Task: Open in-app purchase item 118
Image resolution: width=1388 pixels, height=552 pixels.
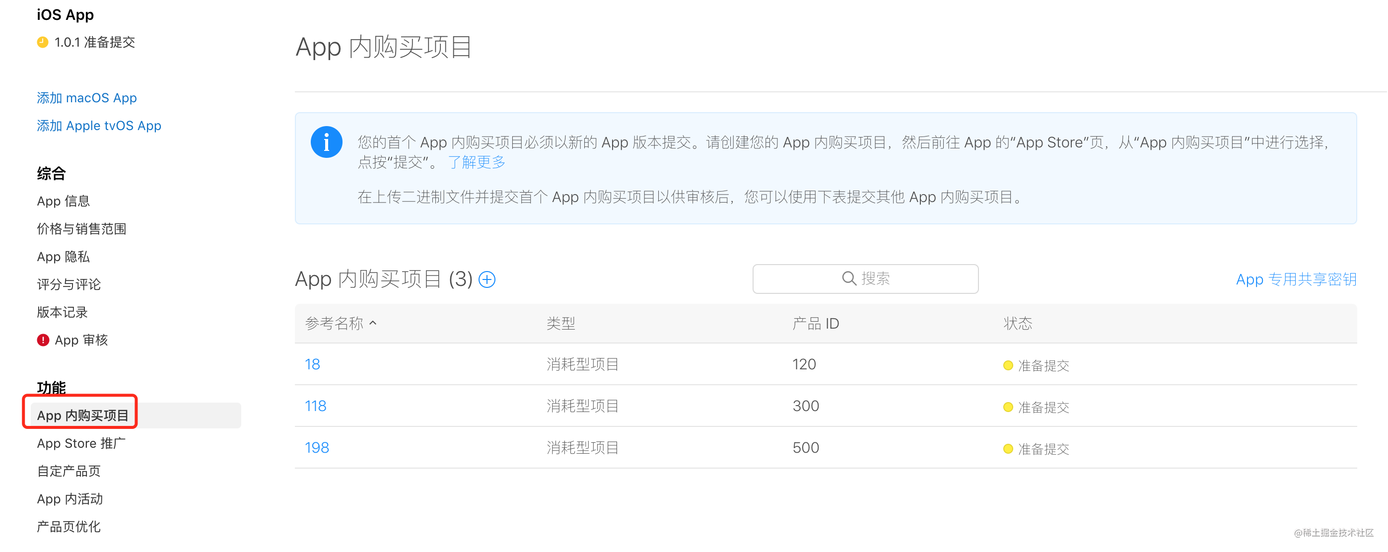Action: click(315, 406)
